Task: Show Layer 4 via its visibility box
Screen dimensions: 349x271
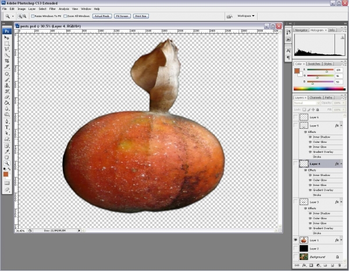Action: click(295, 164)
